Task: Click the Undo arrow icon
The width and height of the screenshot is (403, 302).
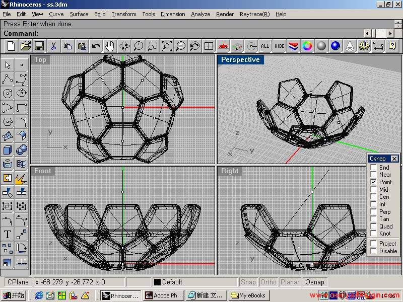Action: coord(96,46)
